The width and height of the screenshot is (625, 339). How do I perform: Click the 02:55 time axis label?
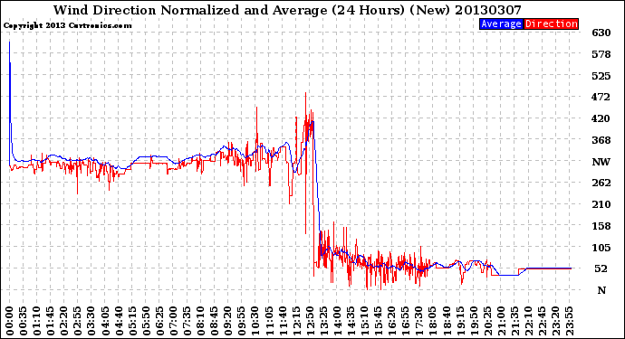coord(78,321)
